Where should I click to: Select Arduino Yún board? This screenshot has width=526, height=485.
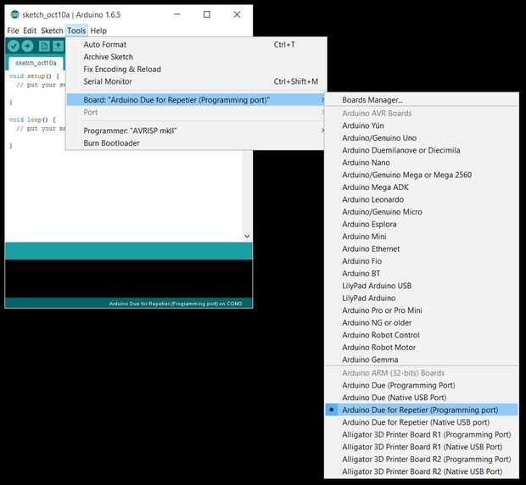click(422, 125)
